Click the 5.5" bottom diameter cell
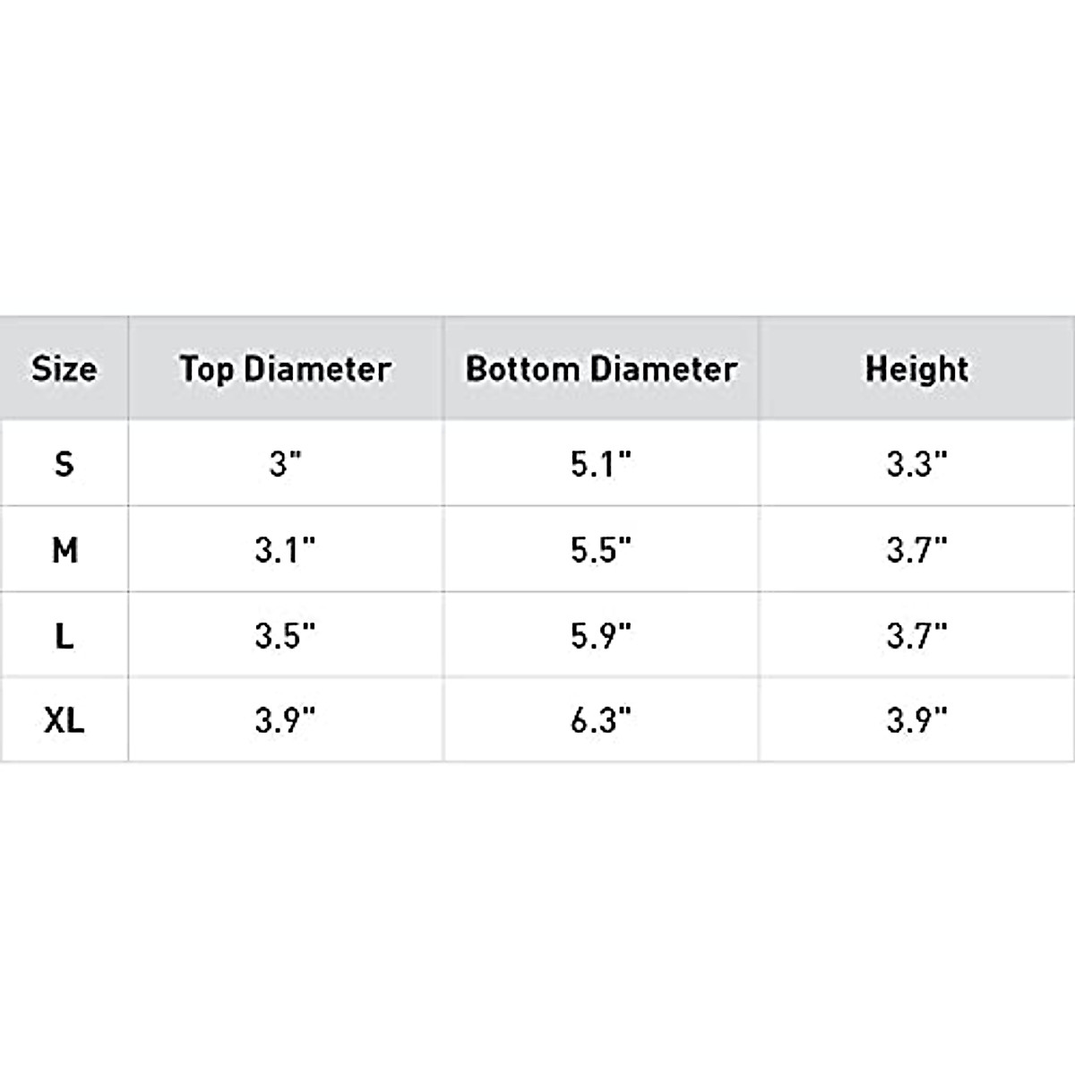The height and width of the screenshot is (1075, 1075). pyautogui.click(x=601, y=549)
